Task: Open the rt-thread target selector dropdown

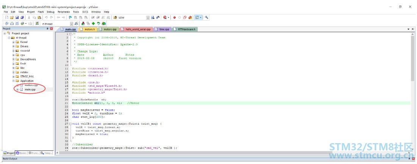Action: (71, 23)
